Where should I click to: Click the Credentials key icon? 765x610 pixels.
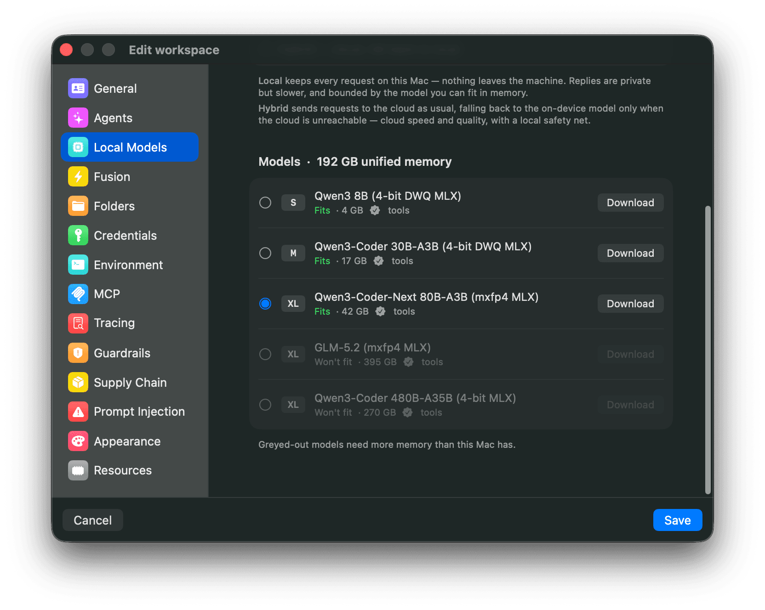click(78, 235)
